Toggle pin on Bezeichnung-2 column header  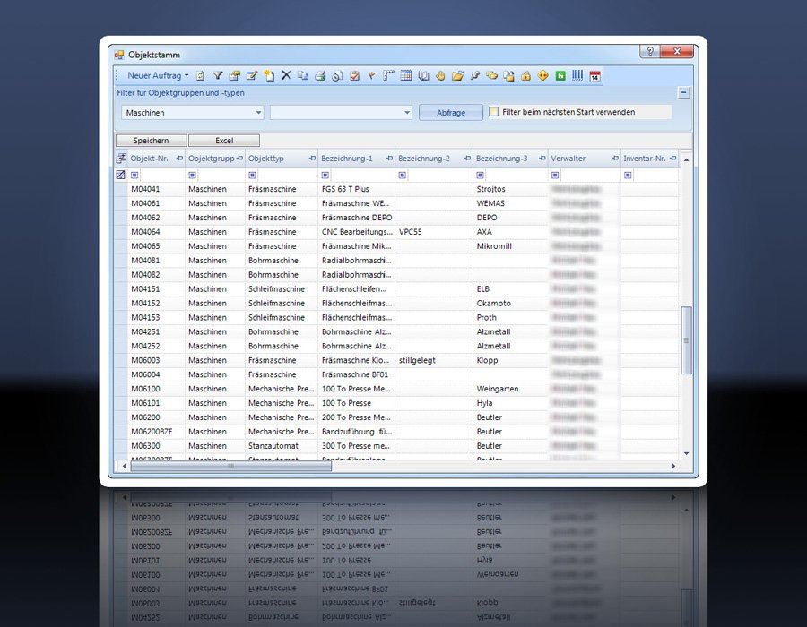tap(467, 159)
